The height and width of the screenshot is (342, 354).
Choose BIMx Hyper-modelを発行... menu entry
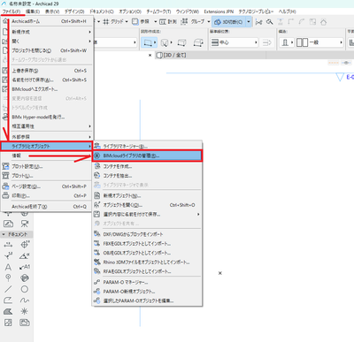point(47,117)
